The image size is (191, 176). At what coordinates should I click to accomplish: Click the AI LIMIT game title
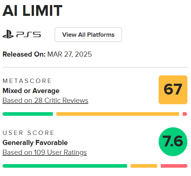tap(32, 10)
